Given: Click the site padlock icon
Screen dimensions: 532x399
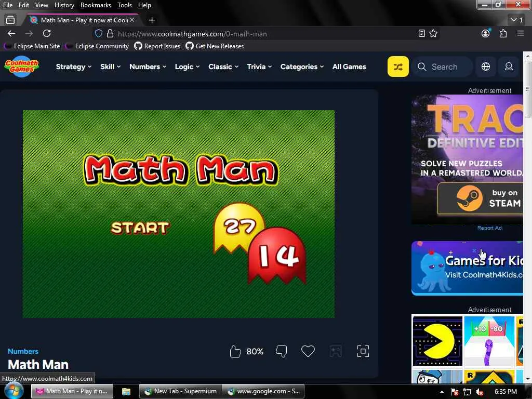Looking at the screenshot, I should click(110, 34).
